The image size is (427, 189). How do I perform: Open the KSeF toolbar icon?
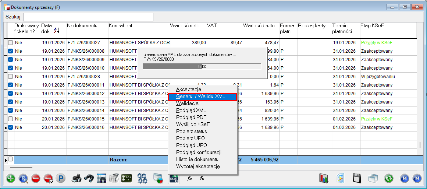tap(174, 179)
